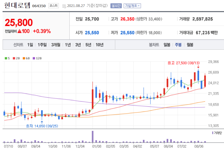Click the 상한가 33,400 text
224x150 pixels.
pyautogui.click(x=149, y=19)
